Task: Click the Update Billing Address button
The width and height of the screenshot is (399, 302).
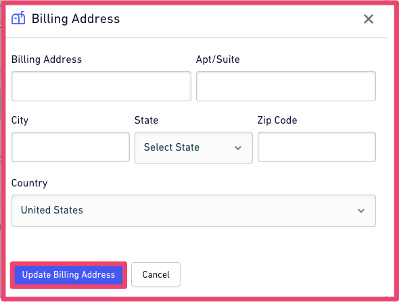Action: pos(68,275)
